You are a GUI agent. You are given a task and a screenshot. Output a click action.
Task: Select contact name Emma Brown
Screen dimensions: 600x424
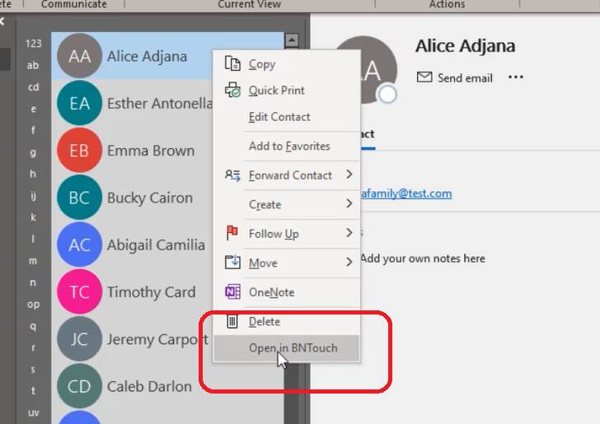point(151,151)
